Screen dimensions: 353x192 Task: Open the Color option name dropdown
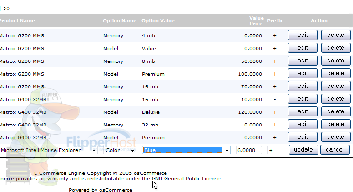120,150
